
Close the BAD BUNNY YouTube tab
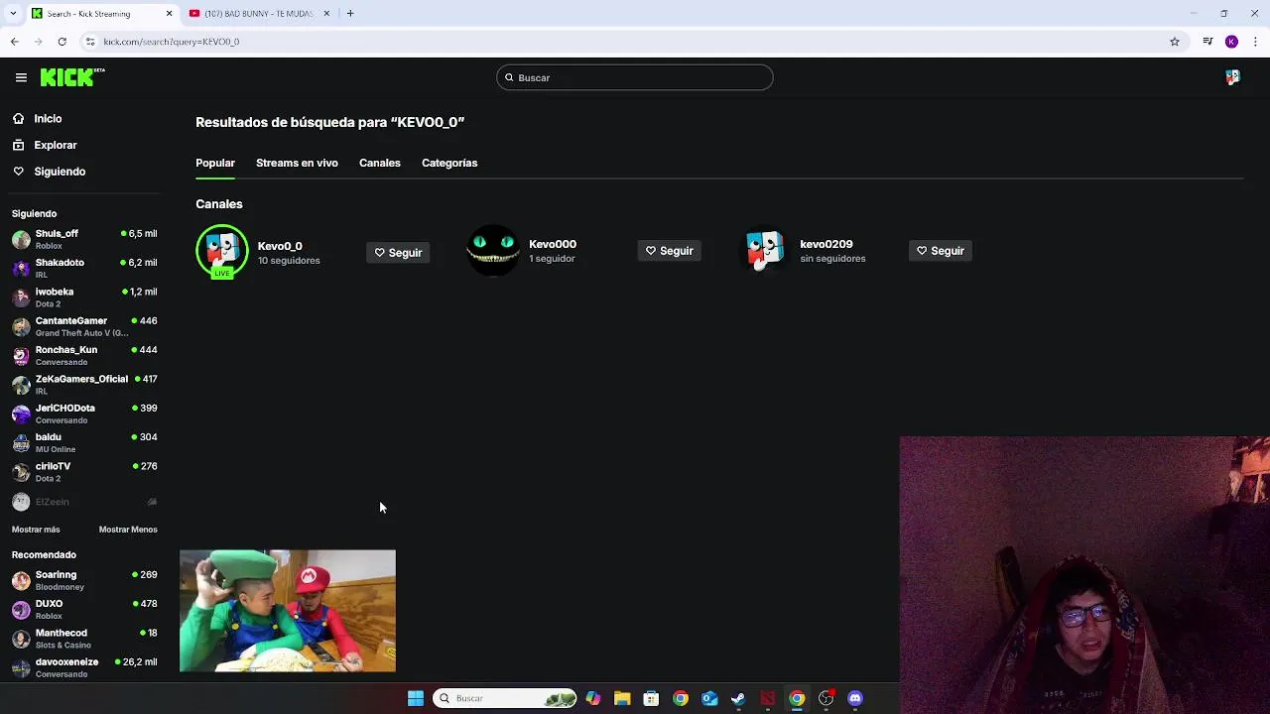[x=326, y=14]
